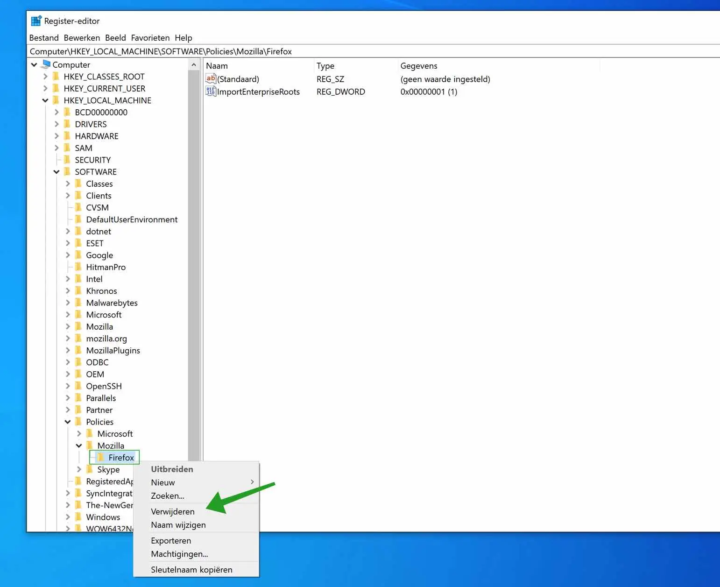This screenshot has height=587, width=720.
Task: Click the Skype folder icon
Action: (x=90, y=469)
